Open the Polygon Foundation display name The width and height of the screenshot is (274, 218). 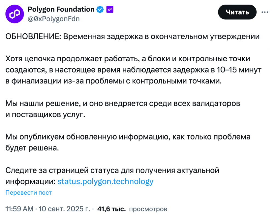tap(61, 9)
